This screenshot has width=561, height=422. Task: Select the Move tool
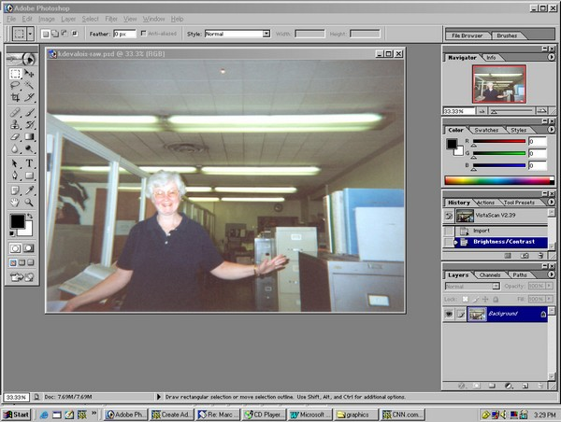click(29, 74)
